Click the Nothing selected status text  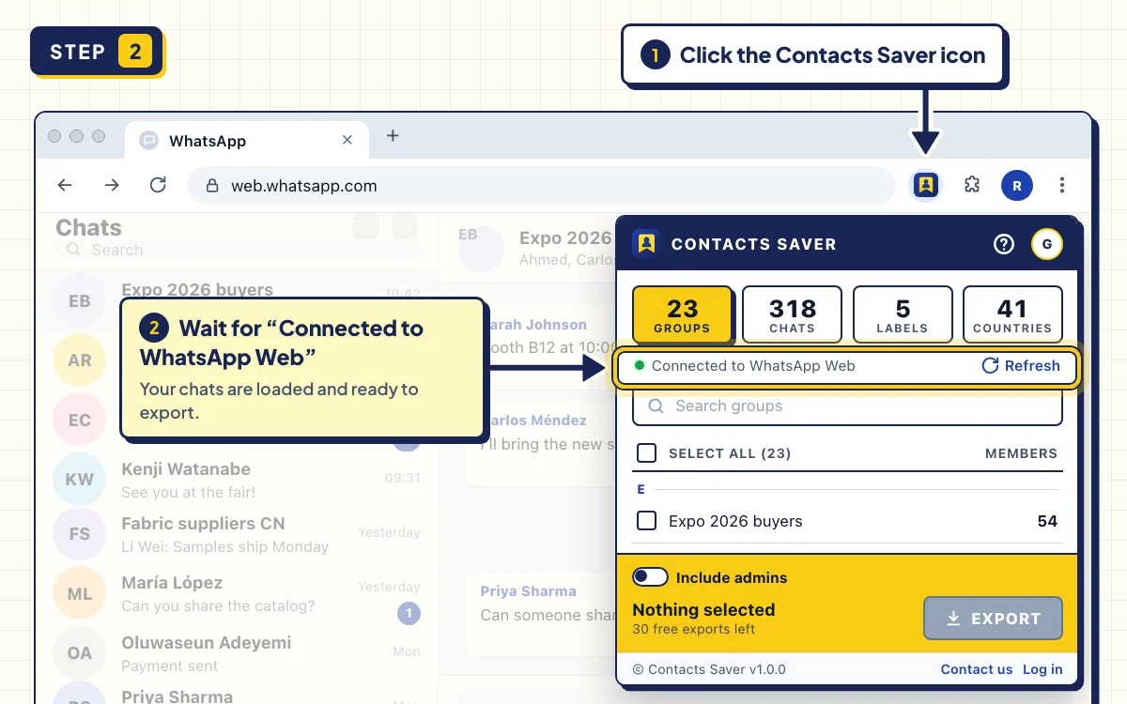coord(703,609)
